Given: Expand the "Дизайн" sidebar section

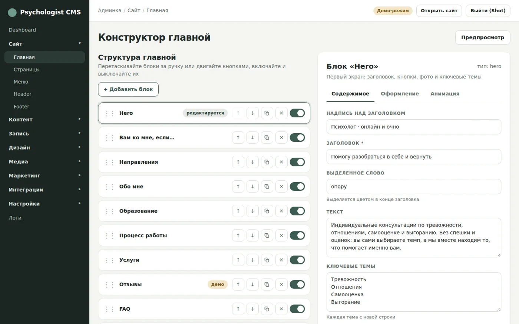Looking at the screenshot, I should tap(44, 147).
